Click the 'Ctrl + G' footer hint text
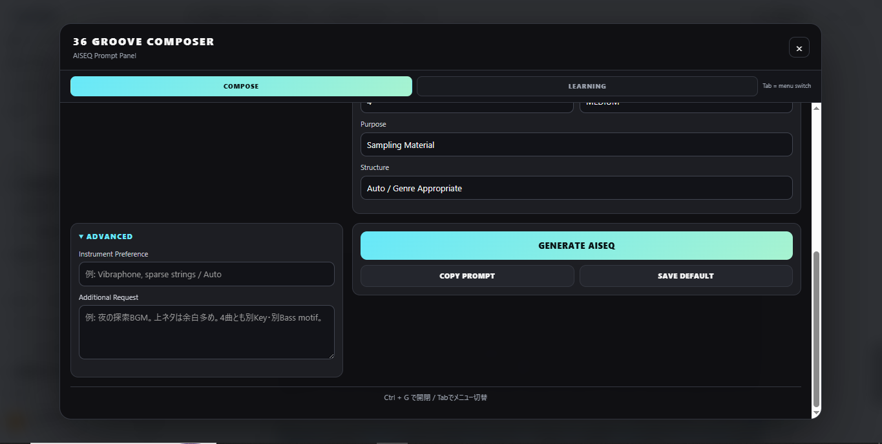Image resolution: width=882 pixels, height=444 pixels. 436,397
